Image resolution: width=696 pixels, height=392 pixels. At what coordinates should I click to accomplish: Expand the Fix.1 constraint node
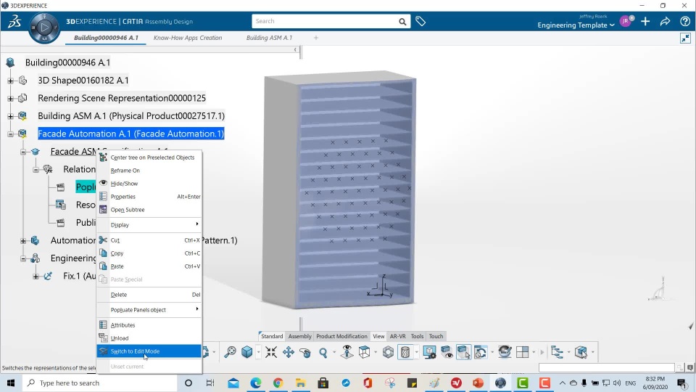point(36,276)
